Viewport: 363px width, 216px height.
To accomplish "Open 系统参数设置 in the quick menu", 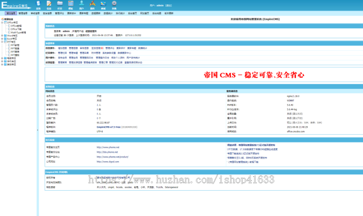I will pos(109,53).
